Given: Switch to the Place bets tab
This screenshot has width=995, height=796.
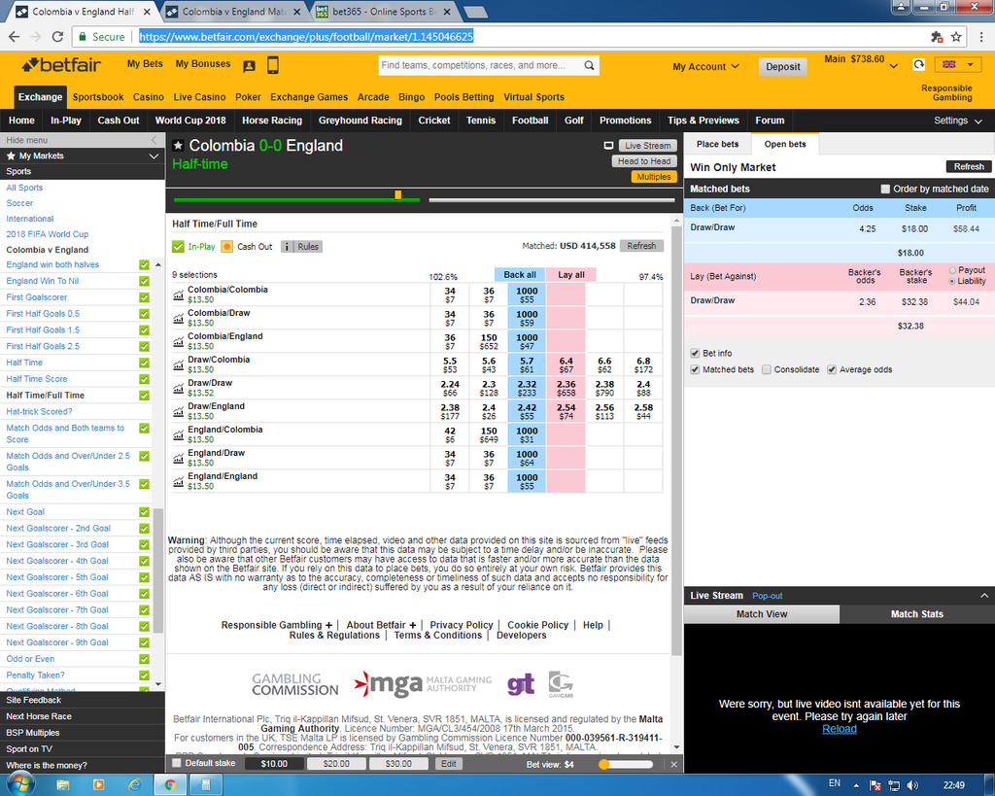Looking at the screenshot, I should [x=717, y=144].
